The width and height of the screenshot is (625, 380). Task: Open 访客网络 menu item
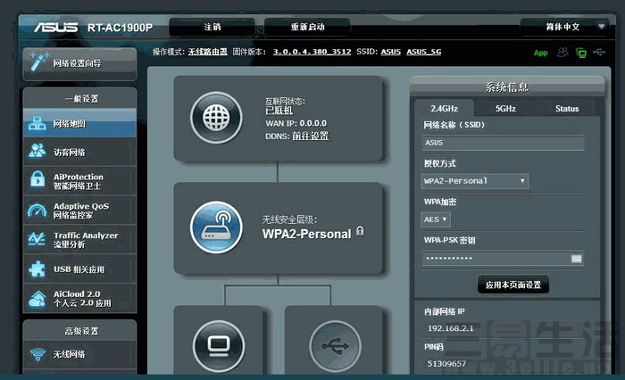(x=79, y=152)
